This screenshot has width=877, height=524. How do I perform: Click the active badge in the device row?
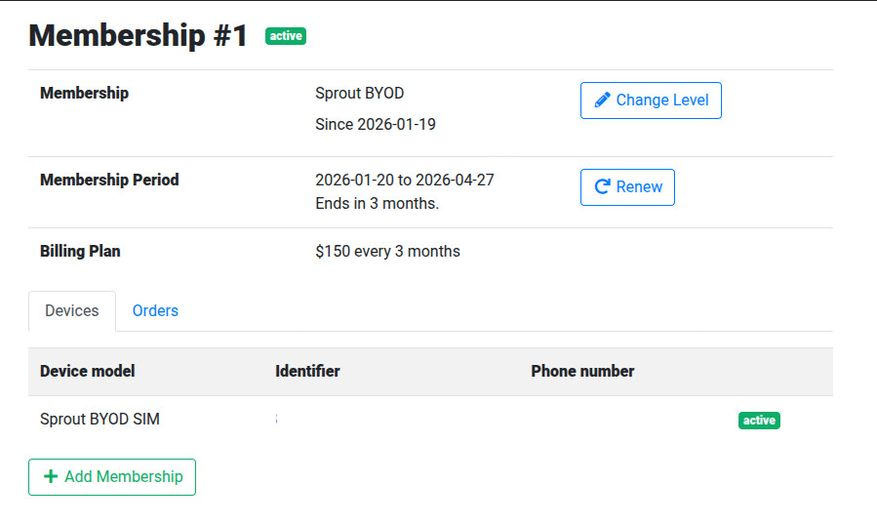click(x=759, y=421)
